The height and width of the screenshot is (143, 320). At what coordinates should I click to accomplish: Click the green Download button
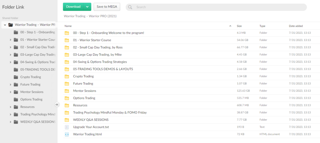tap(73, 7)
